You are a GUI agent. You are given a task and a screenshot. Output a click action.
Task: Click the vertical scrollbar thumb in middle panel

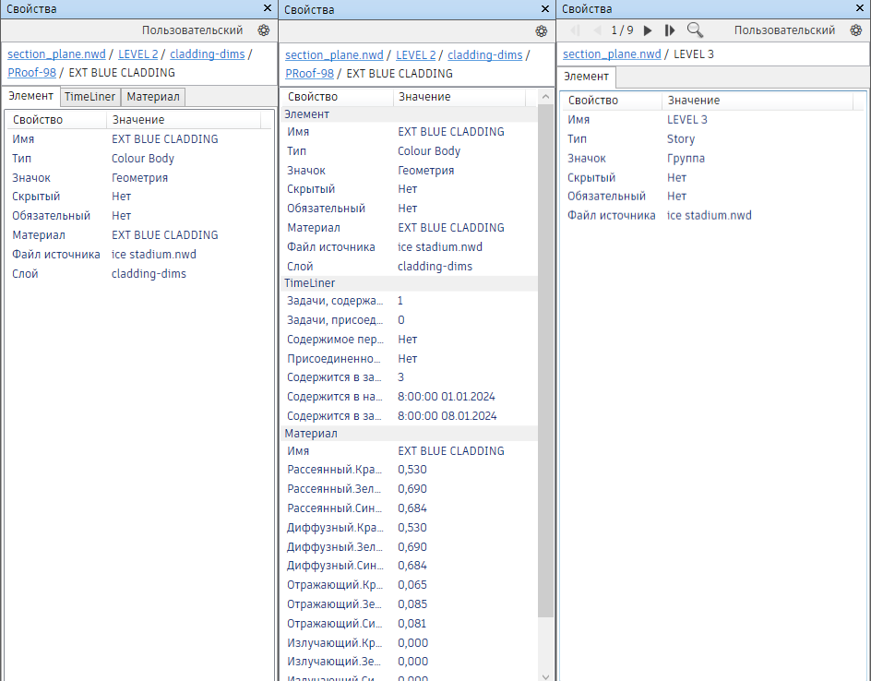point(545,361)
